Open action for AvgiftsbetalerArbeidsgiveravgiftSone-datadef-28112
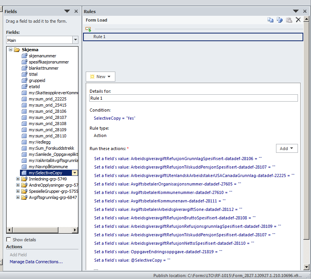Image resolution: width=311 pixels, height=279 pixels. 168,209
